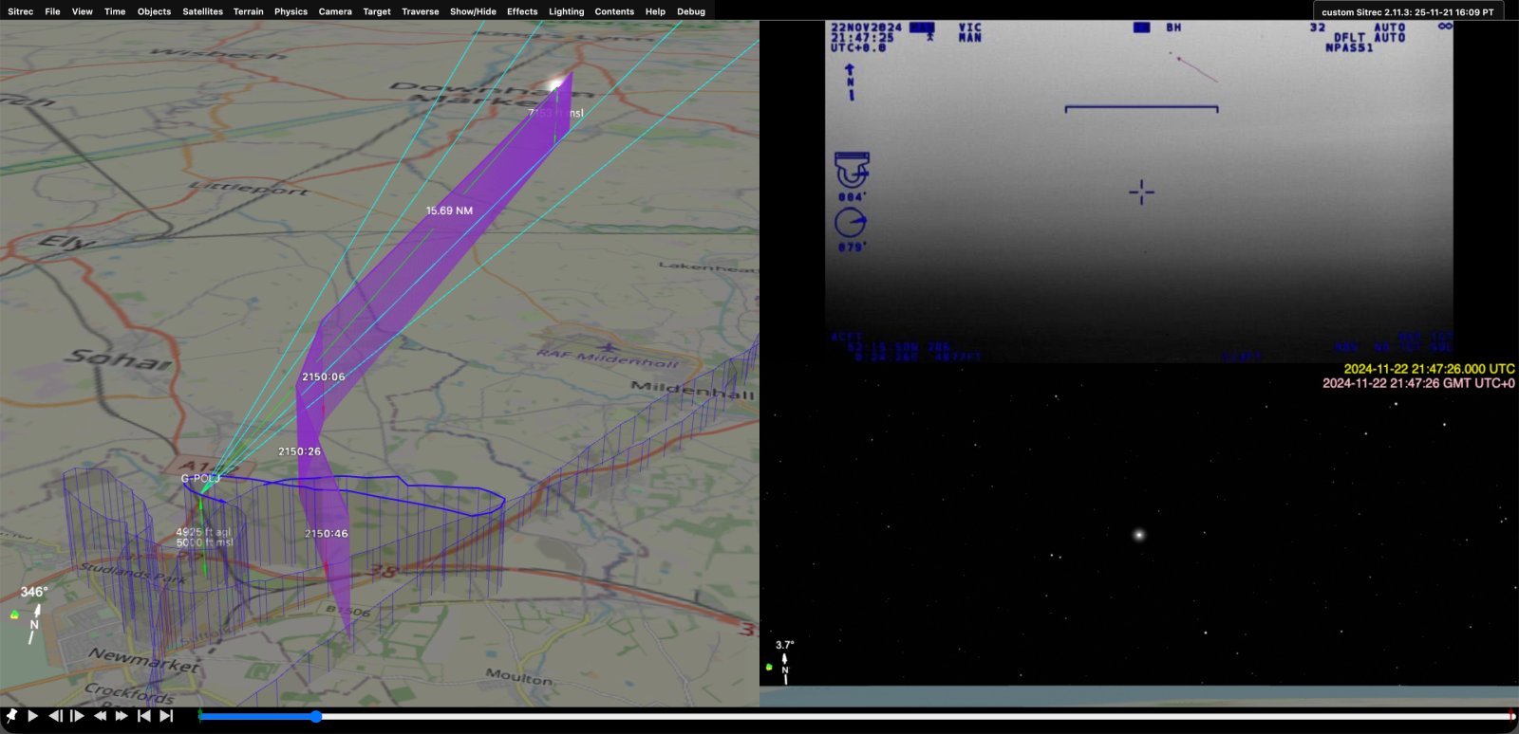Open the Terrain menu
The image size is (1519, 734).
(248, 11)
